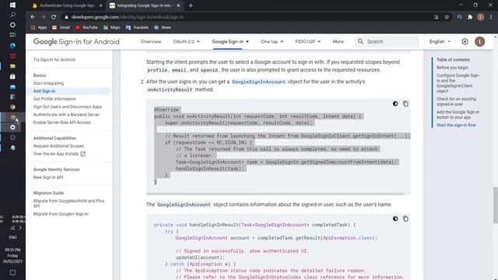
Task: Close the Authenticate Using Google Sign tab
Action: point(101,5)
